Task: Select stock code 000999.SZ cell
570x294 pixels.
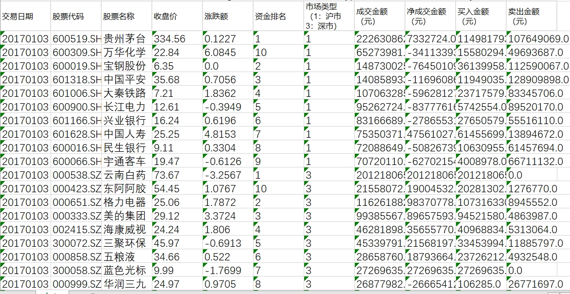Action: coord(76,283)
